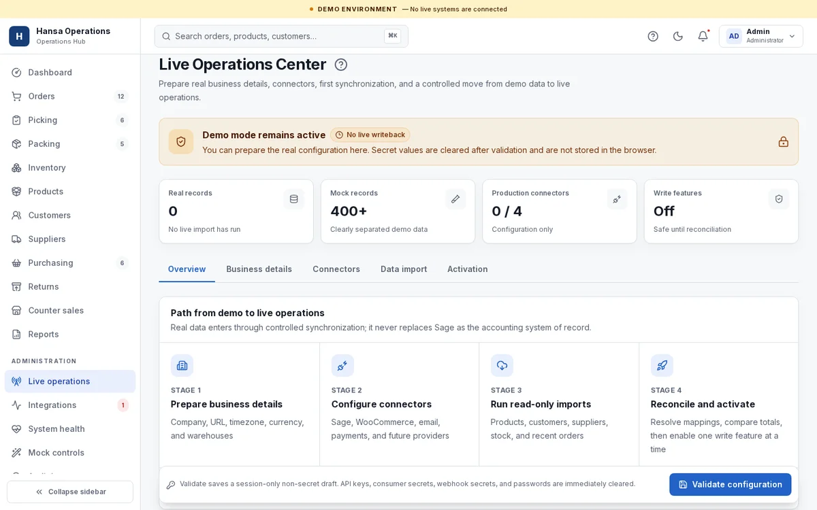Viewport: 817px width, 510px height.
Task: Open Packing in the sidebar
Action: point(70,144)
